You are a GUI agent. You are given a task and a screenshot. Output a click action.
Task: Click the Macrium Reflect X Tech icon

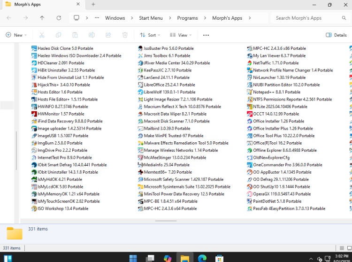click(x=140, y=107)
